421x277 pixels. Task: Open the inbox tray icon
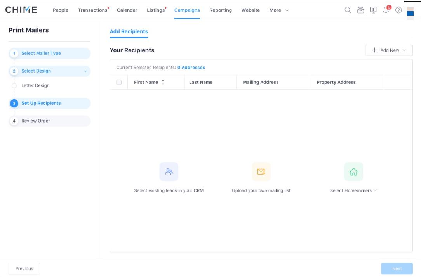[360, 10]
